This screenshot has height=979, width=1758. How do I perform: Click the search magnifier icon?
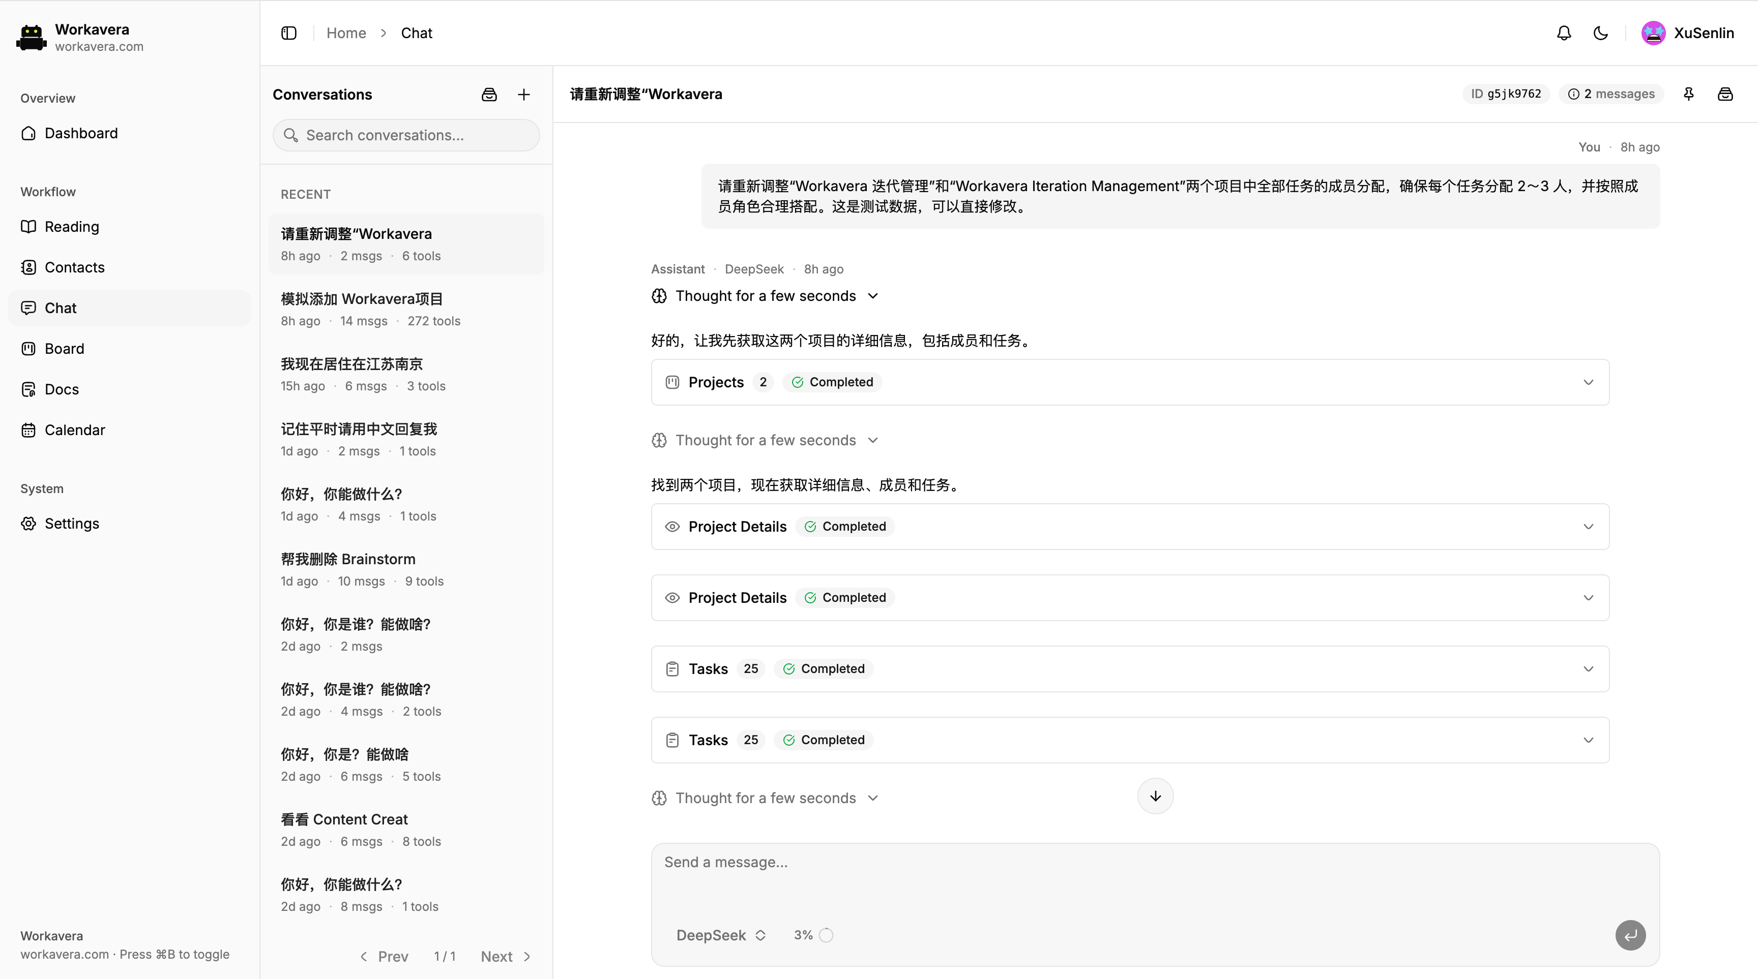(291, 135)
